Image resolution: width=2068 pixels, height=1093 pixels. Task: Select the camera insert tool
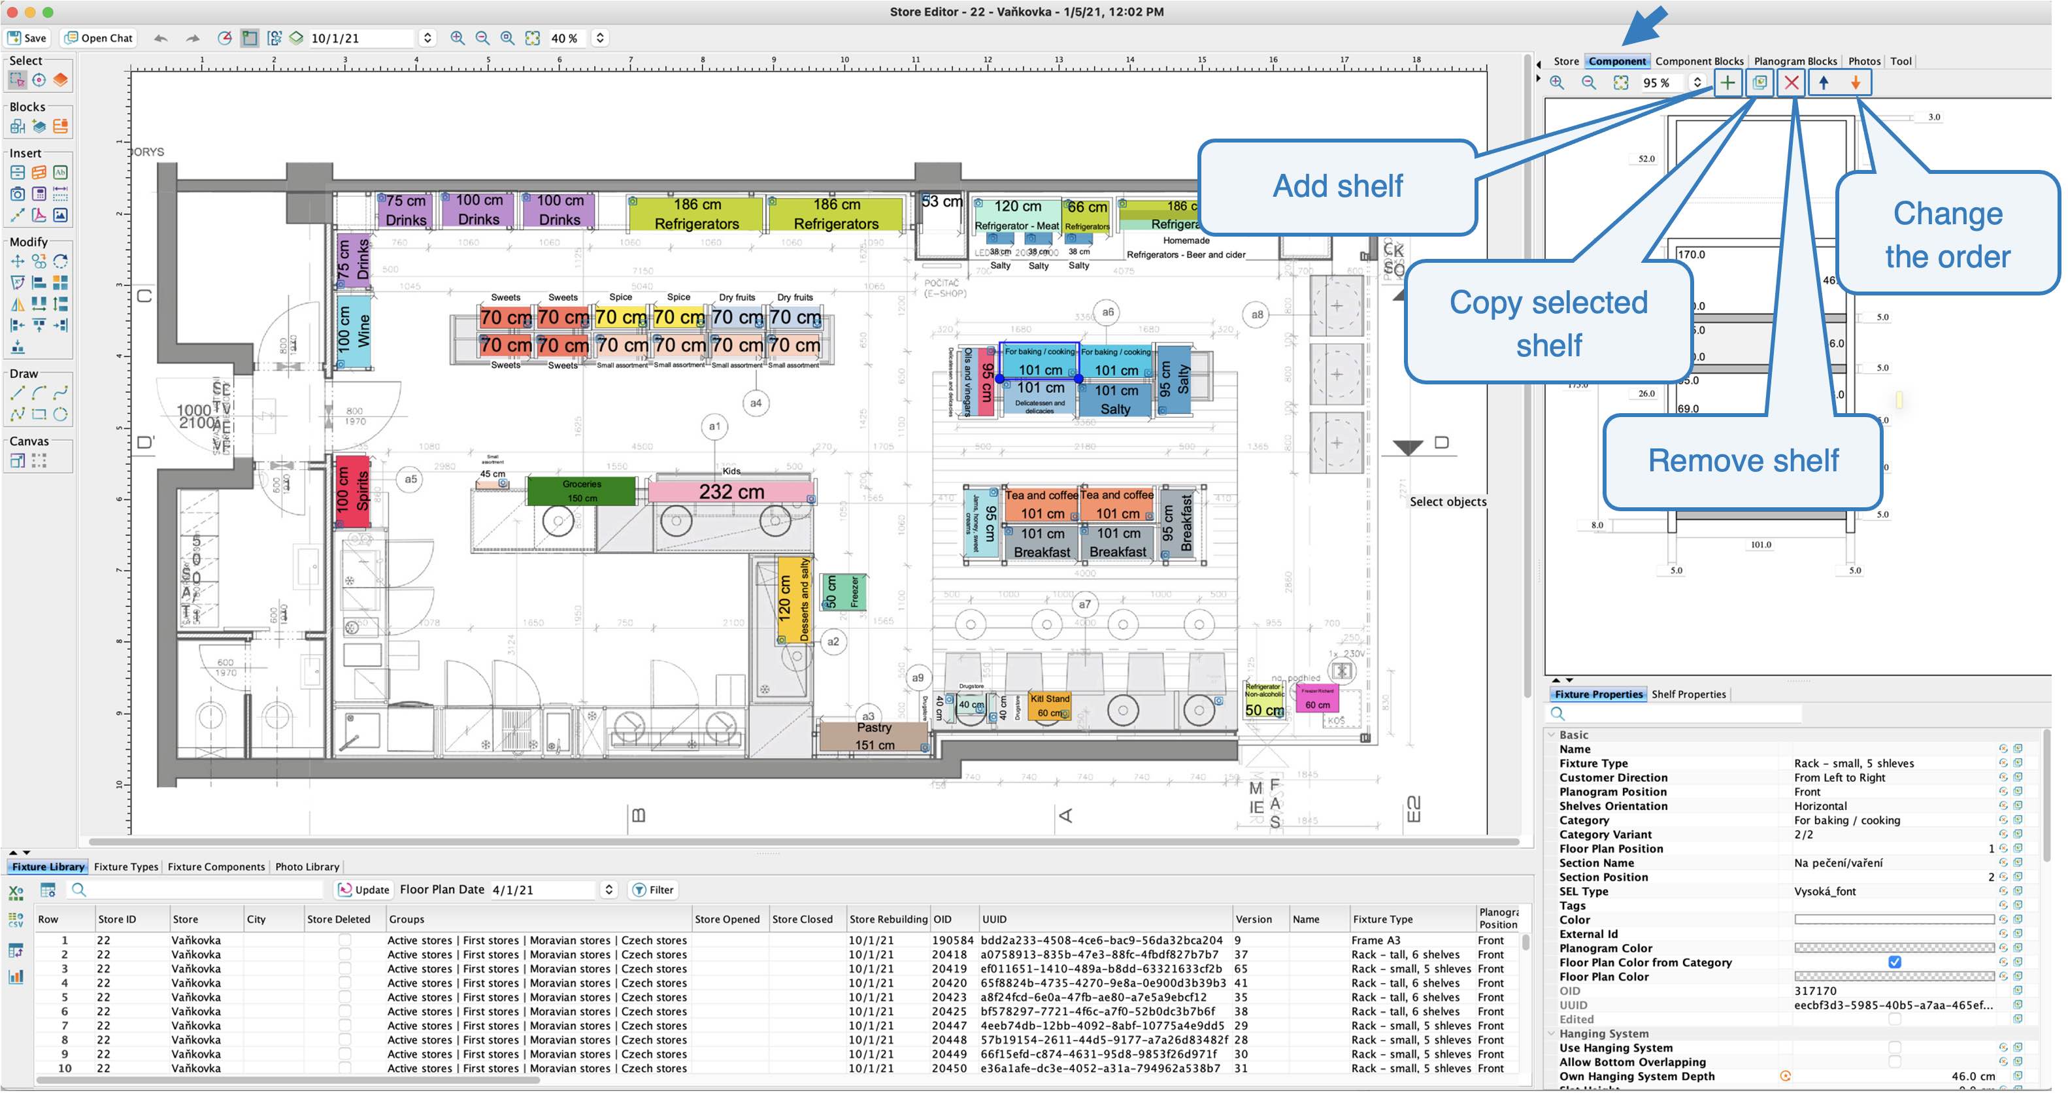(x=17, y=193)
